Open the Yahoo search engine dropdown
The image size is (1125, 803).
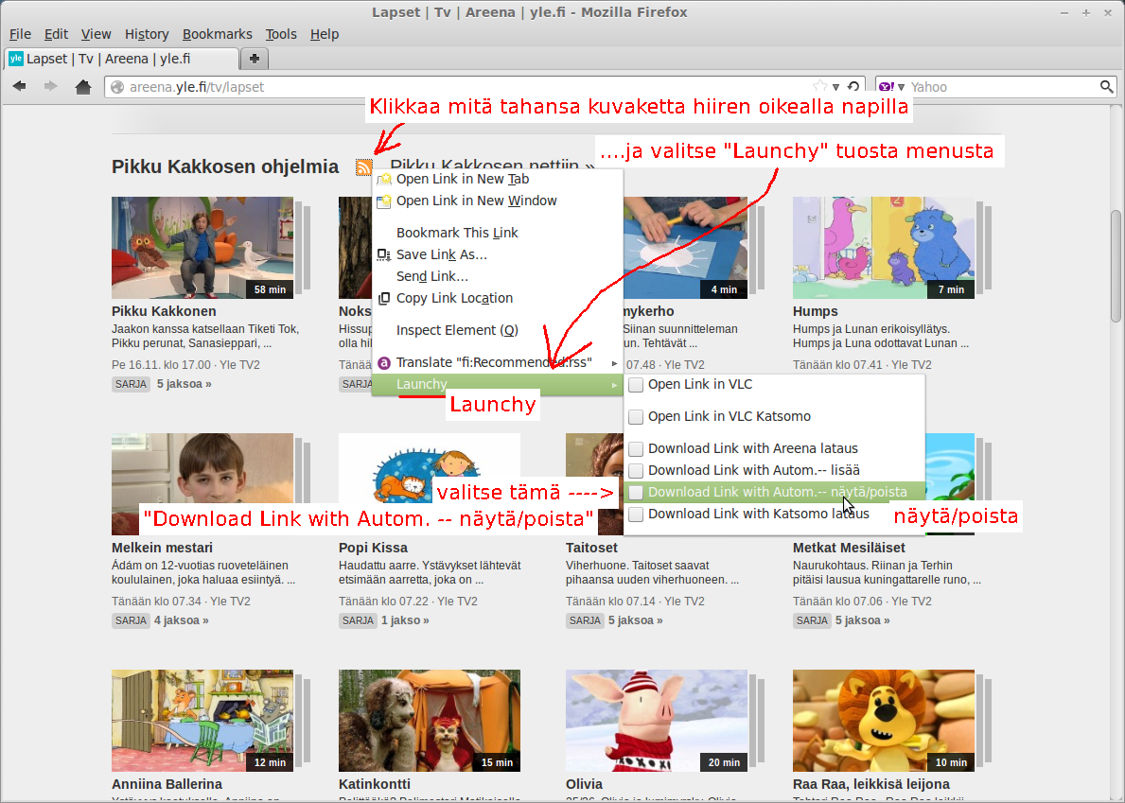coord(892,87)
